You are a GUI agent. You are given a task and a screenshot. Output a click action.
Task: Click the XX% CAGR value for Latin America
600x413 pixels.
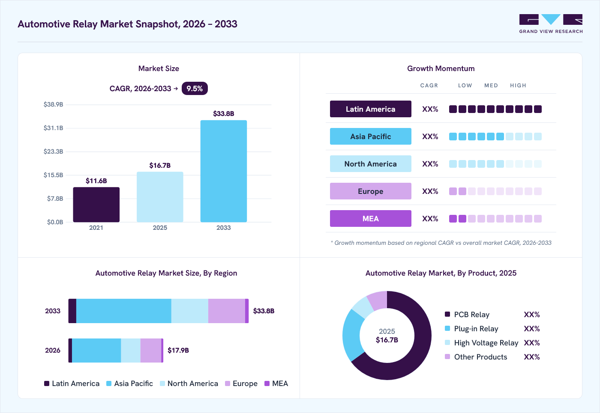coord(430,109)
